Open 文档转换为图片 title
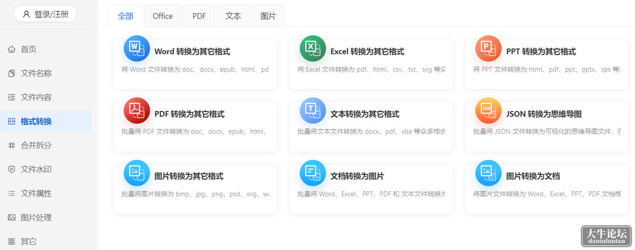The height and width of the screenshot is (250, 635). pyautogui.click(x=357, y=176)
